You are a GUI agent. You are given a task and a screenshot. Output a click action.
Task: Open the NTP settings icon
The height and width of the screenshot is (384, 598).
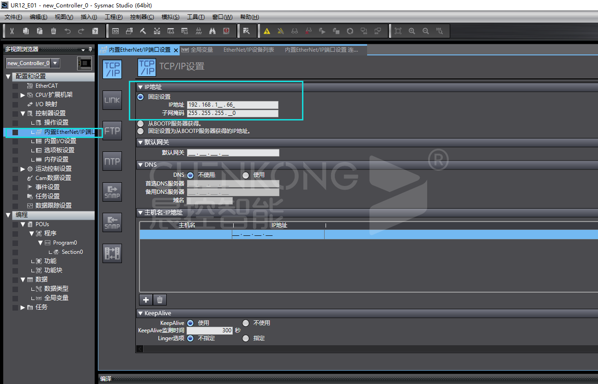point(112,161)
